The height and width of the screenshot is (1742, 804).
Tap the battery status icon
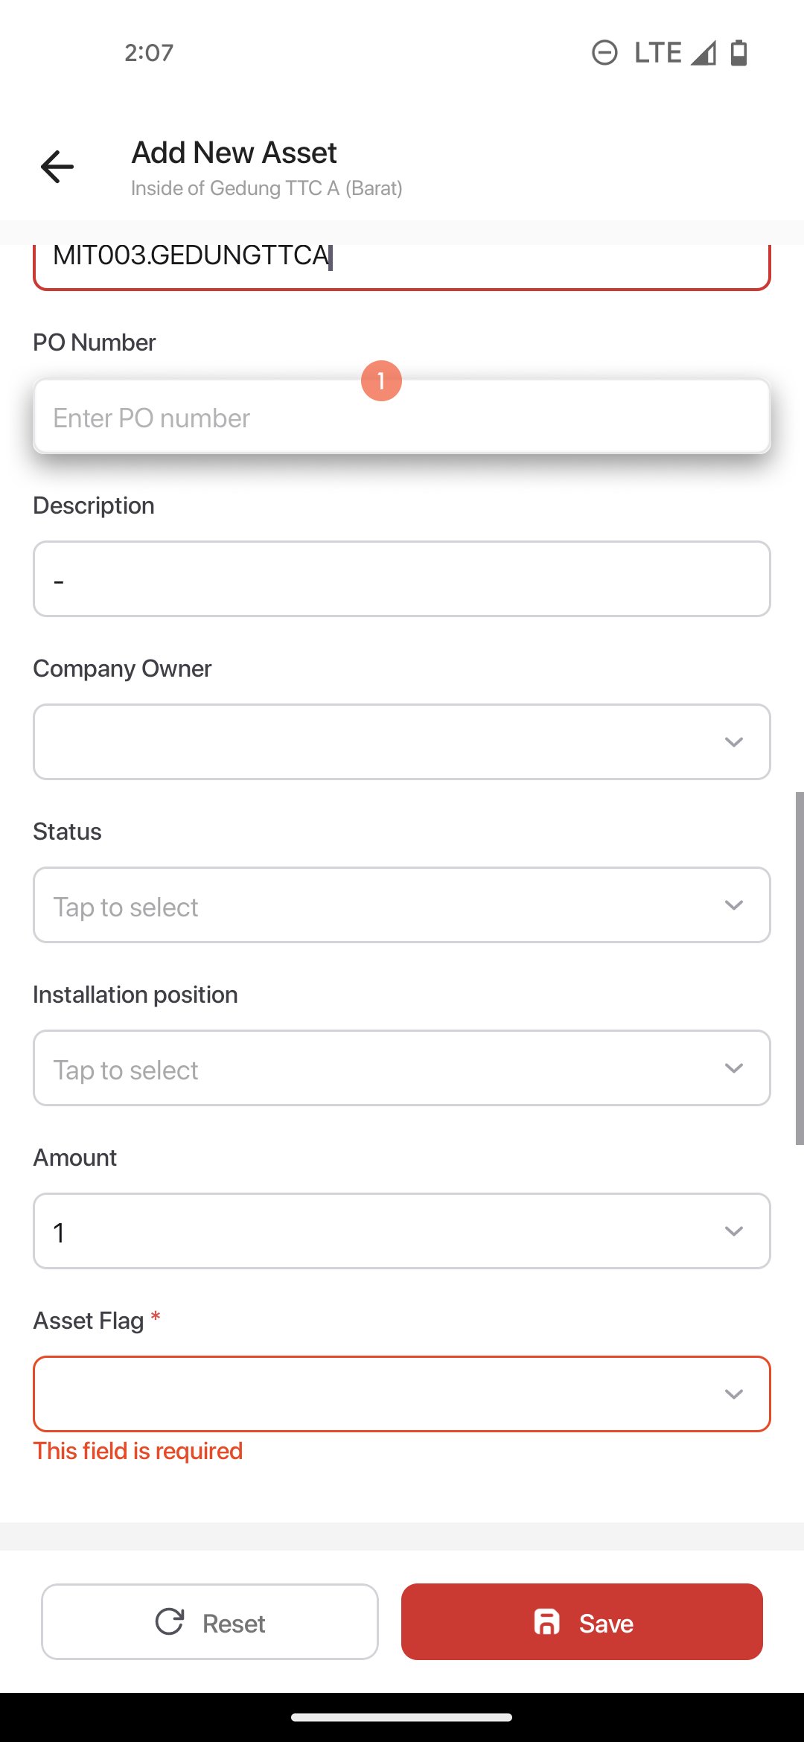738,53
